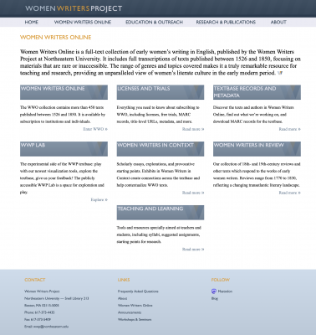Select Education & Outreach menu
316x335 pixels.
click(x=154, y=22)
